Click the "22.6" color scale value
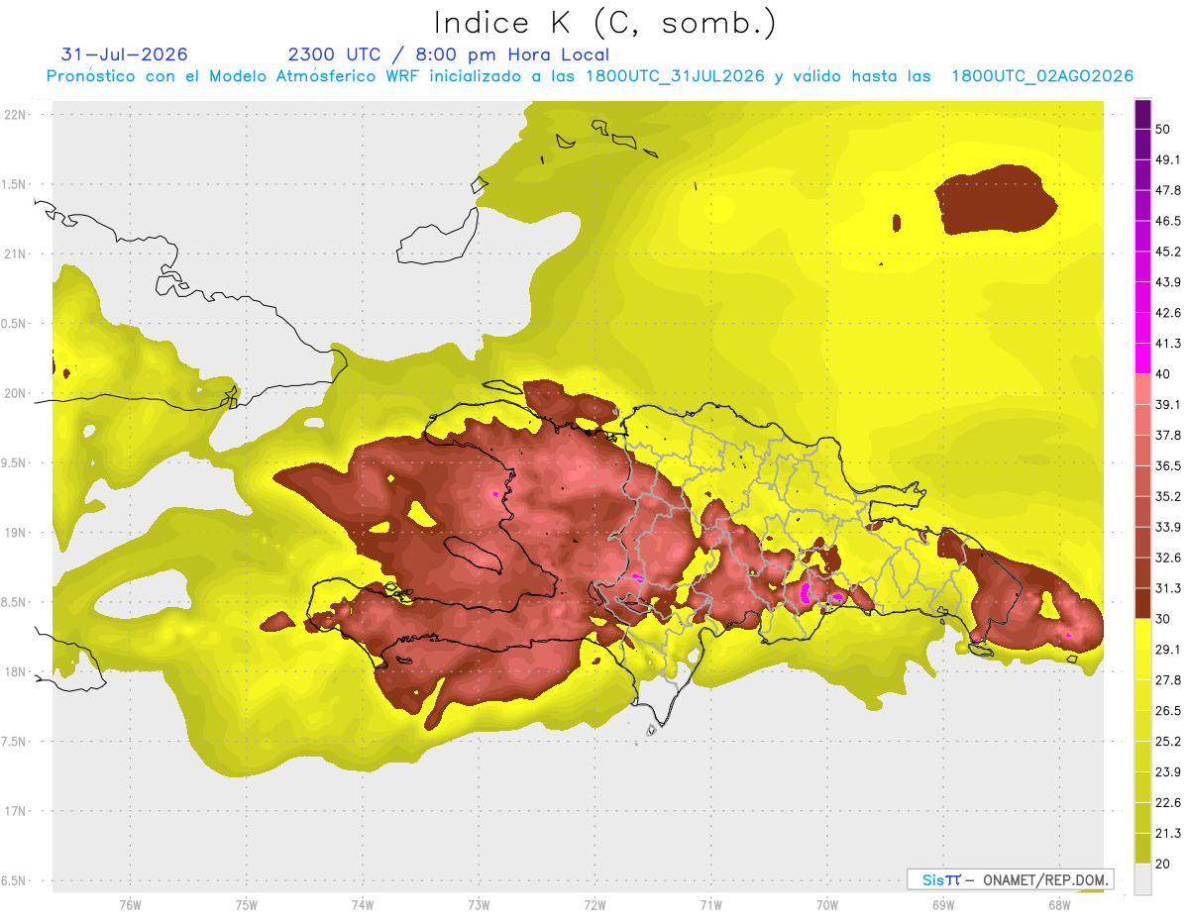Viewport: 1189px width, 918px height. [1168, 803]
